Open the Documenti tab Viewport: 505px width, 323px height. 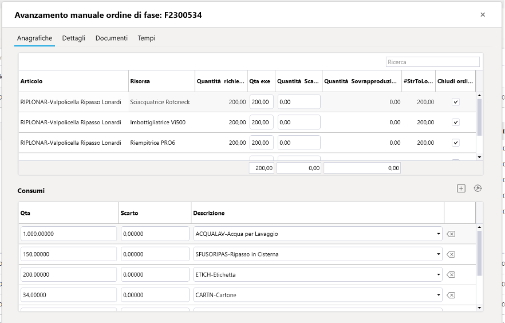[x=111, y=38]
